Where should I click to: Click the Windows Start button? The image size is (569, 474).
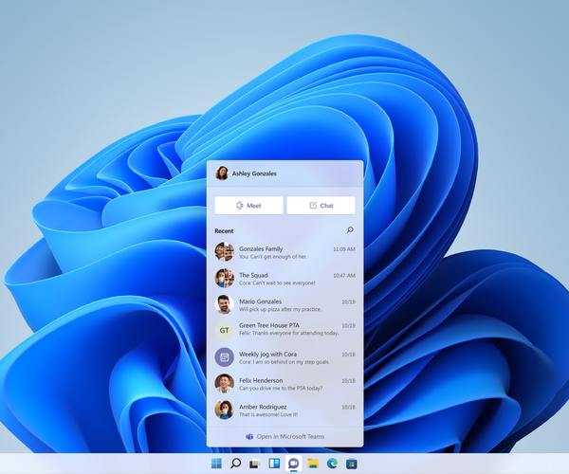pos(216,464)
